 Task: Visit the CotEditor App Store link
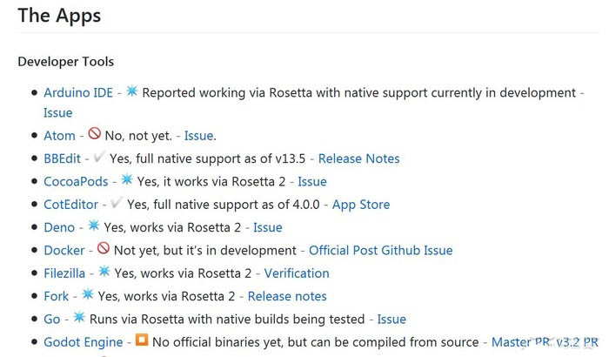[361, 205]
